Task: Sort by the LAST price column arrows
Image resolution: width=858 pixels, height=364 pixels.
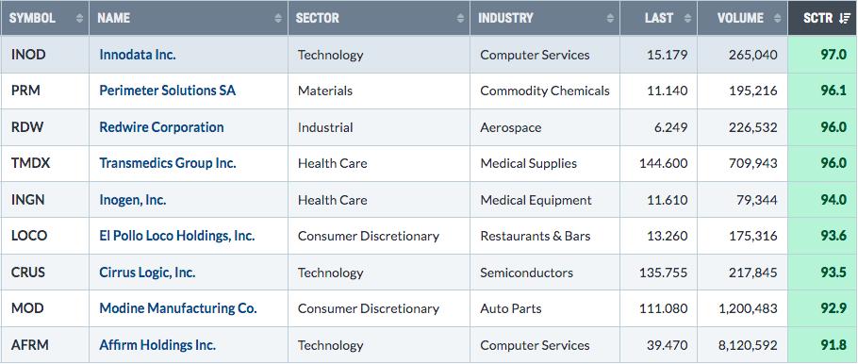Action: coord(687,18)
